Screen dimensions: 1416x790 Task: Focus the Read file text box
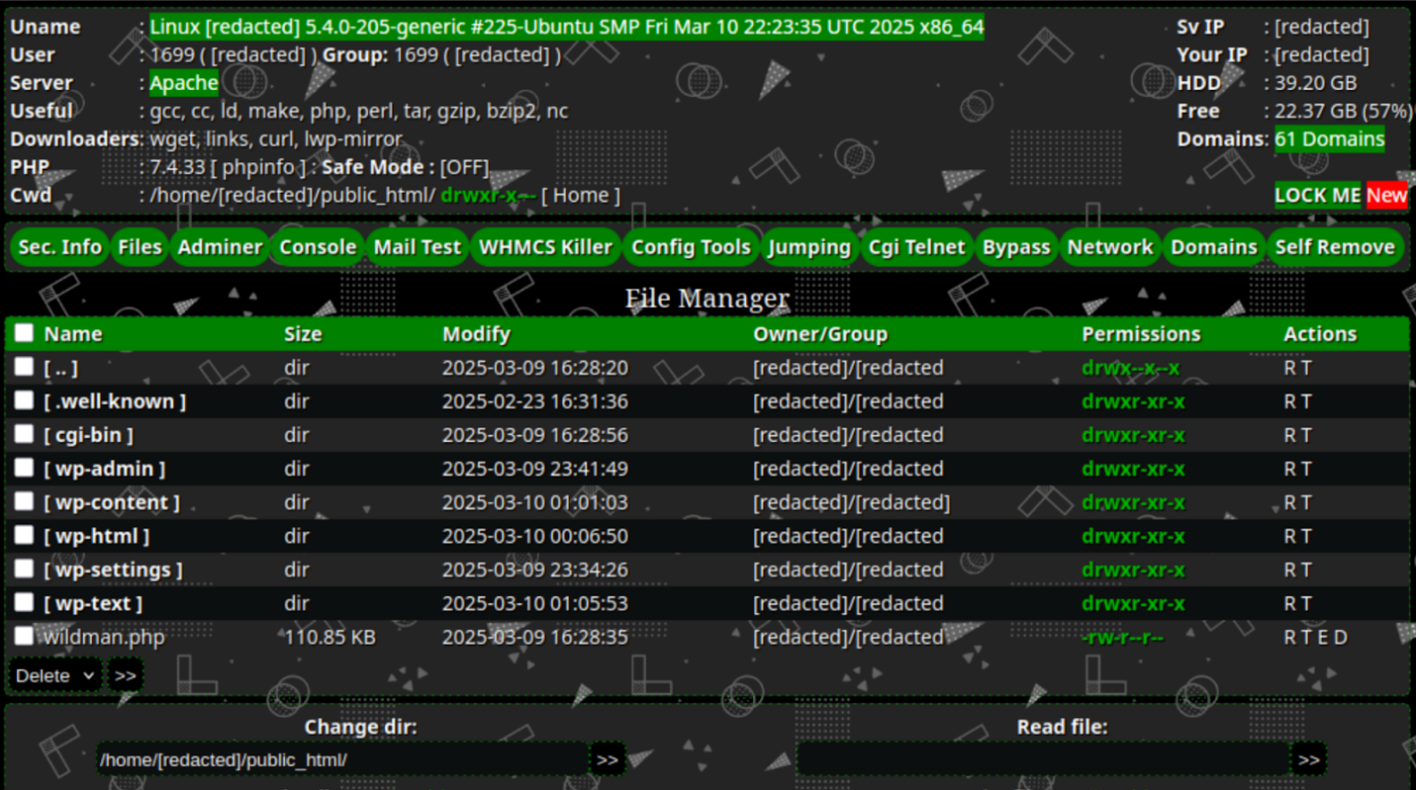pos(1043,759)
